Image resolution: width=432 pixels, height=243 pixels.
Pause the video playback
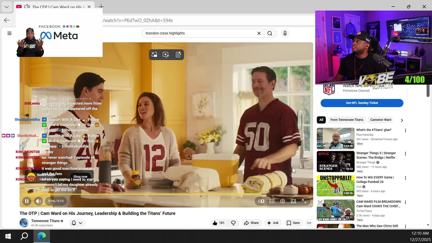click(27, 201)
